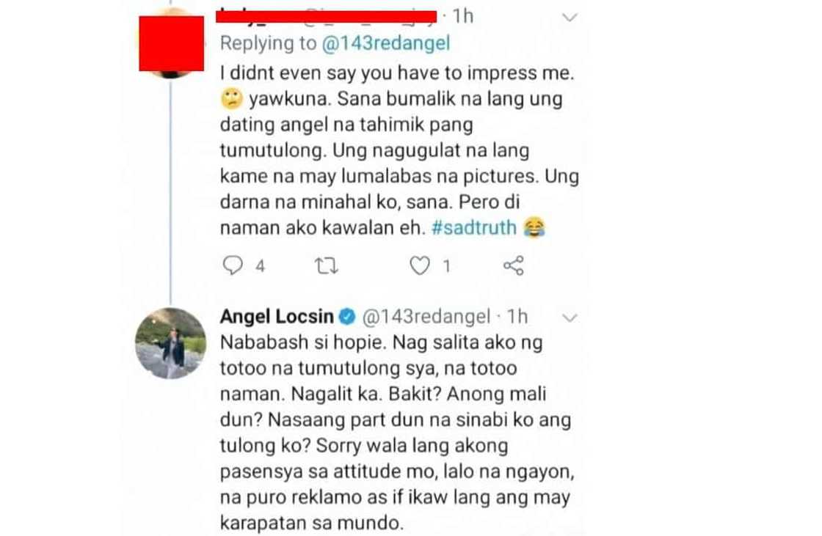Viewport: 822px width, 536px height.
Task: Click the reply speech bubble icon
Action: (x=233, y=265)
